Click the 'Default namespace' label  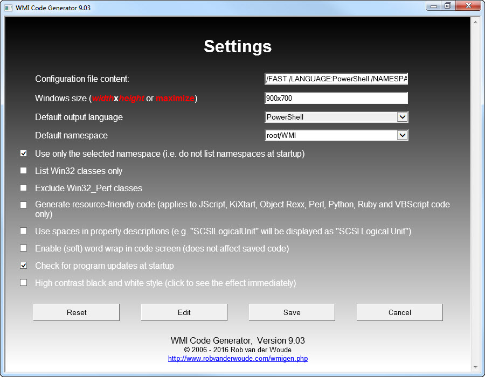(72, 135)
